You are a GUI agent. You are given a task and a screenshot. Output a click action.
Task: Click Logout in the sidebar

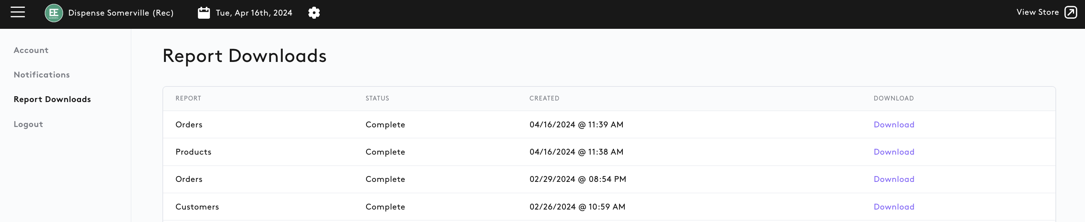(x=28, y=124)
